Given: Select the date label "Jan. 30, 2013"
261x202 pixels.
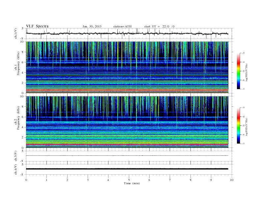Looking at the screenshot, I should 92,26.
